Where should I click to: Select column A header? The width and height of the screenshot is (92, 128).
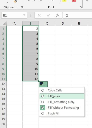(x=15, y=24)
